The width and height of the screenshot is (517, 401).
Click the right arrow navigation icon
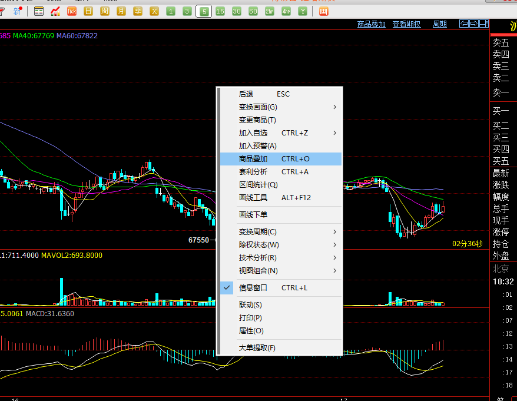tap(473, 24)
